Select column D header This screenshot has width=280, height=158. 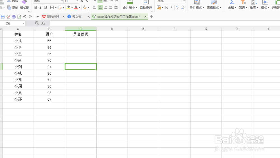[112, 29]
